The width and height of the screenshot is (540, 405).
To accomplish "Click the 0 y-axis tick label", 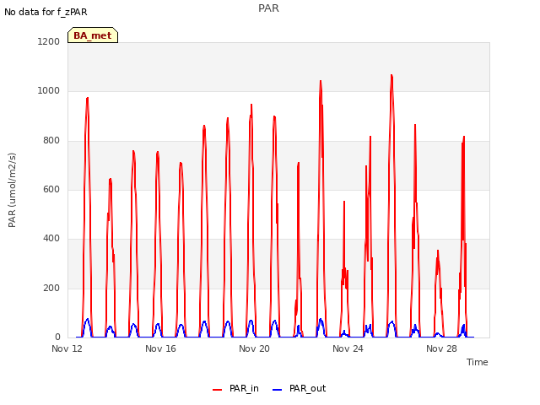I will coord(57,337).
